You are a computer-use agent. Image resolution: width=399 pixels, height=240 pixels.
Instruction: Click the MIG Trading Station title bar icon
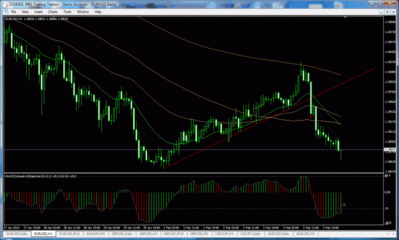5,4
